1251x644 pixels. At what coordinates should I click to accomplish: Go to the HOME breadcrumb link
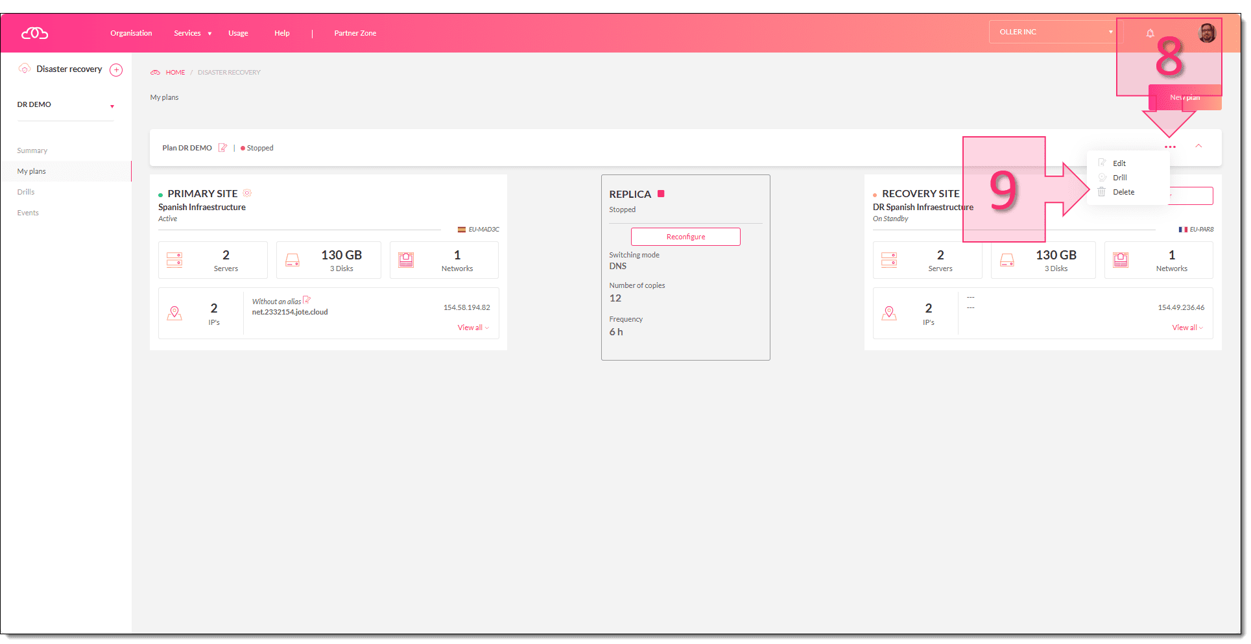pos(175,73)
